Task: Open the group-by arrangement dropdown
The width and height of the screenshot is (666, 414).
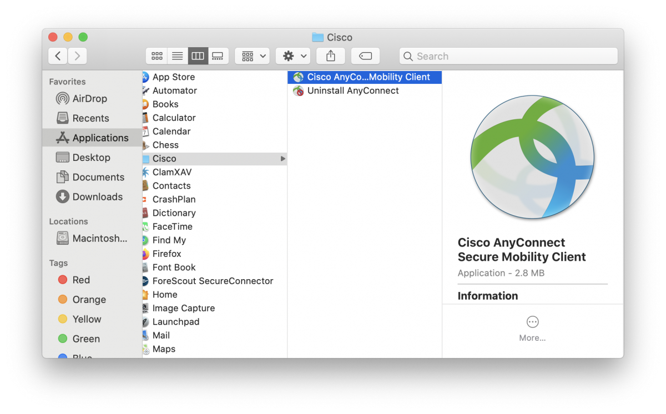Action: (x=252, y=56)
